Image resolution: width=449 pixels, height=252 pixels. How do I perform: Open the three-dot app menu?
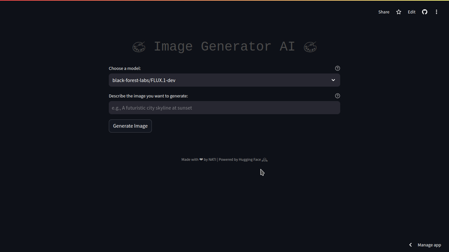tap(437, 12)
